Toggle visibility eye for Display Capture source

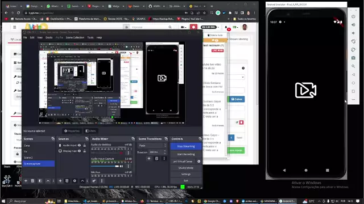point(79,151)
